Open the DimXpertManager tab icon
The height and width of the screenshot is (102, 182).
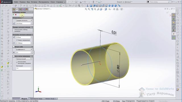[x=23, y=9]
